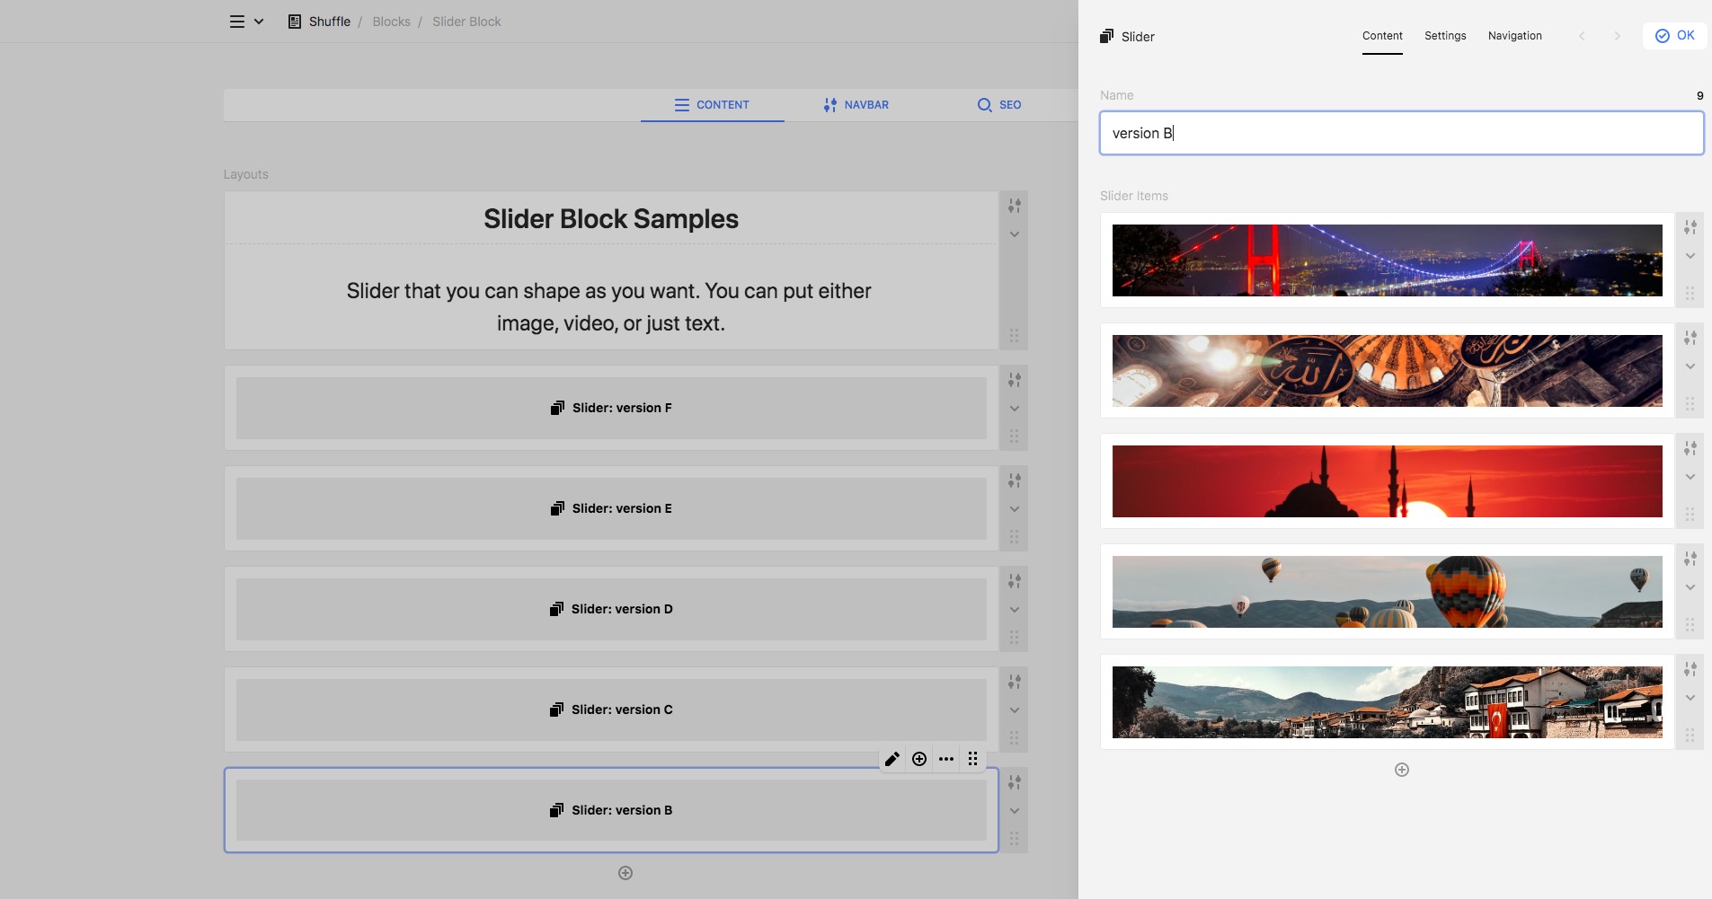This screenshot has width=1712, height=899.
Task: Click the Name input field
Action: pyautogui.click(x=1401, y=133)
